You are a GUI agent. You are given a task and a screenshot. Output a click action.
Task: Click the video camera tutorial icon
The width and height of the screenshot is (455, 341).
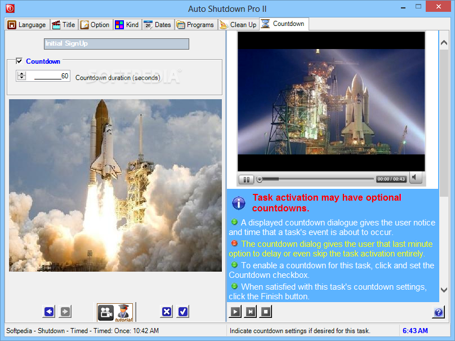[x=106, y=312]
